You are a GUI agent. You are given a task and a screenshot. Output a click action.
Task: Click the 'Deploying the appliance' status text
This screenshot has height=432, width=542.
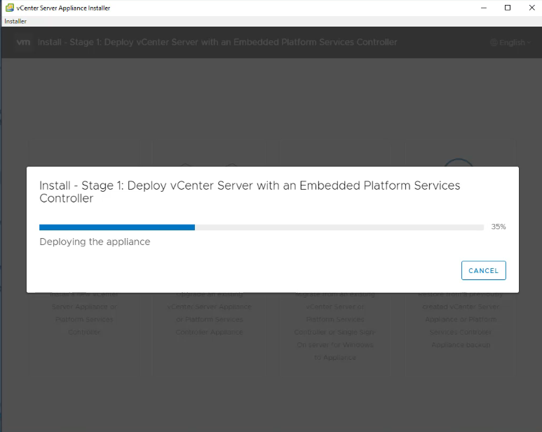[x=95, y=242]
